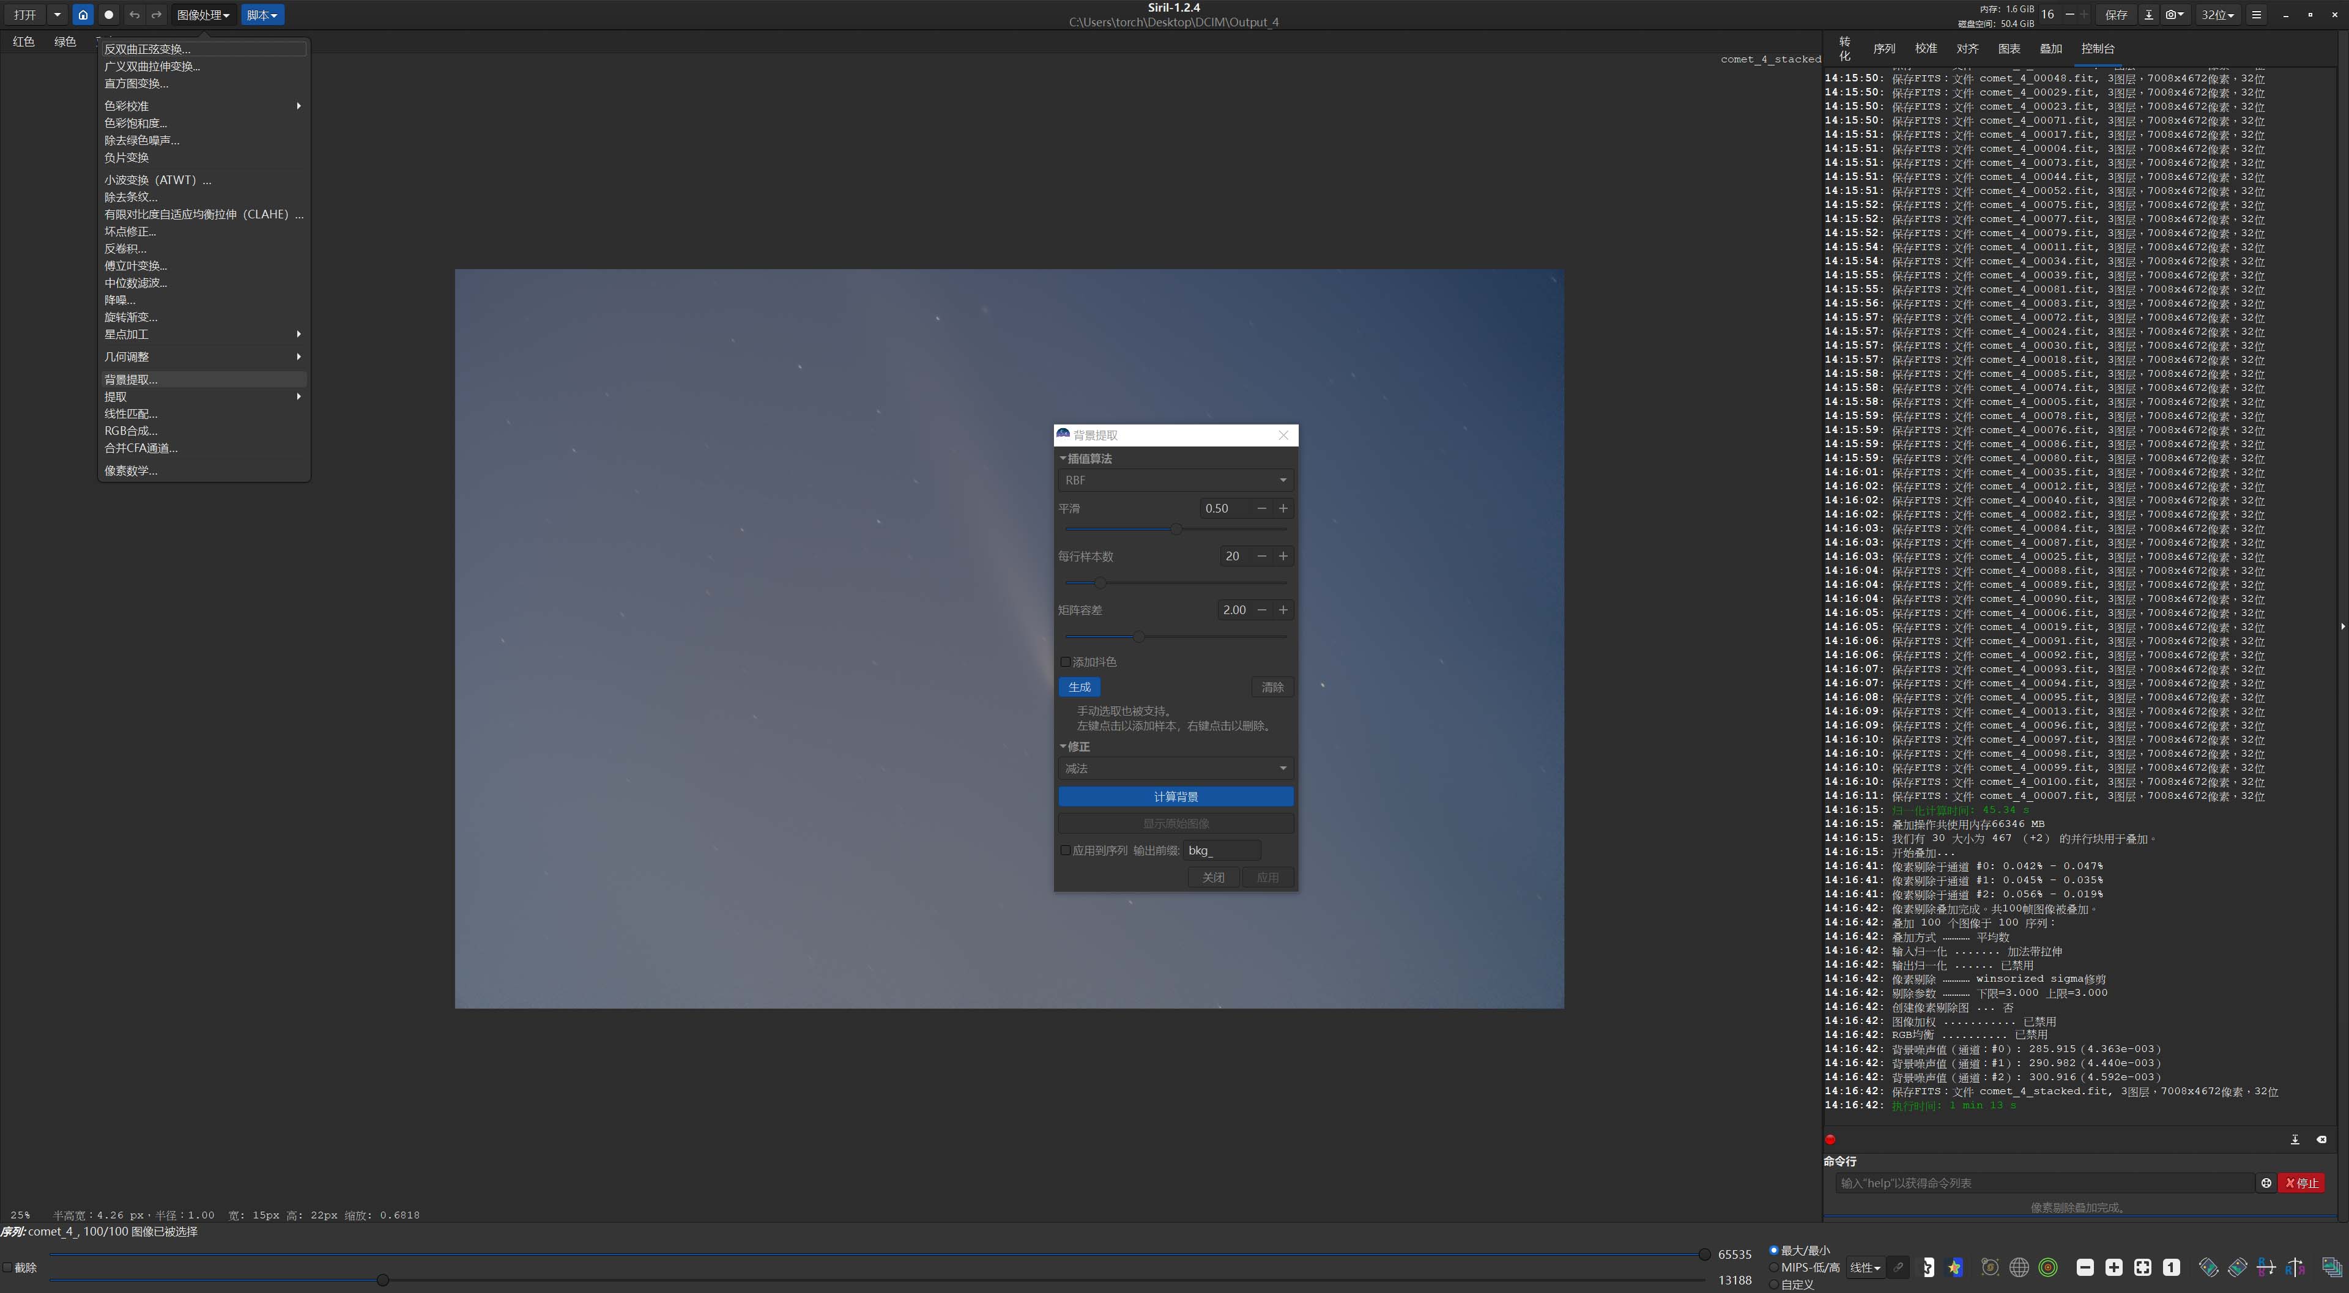
Task: Open the snapshot camera menu
Action: coord(2175,15)
